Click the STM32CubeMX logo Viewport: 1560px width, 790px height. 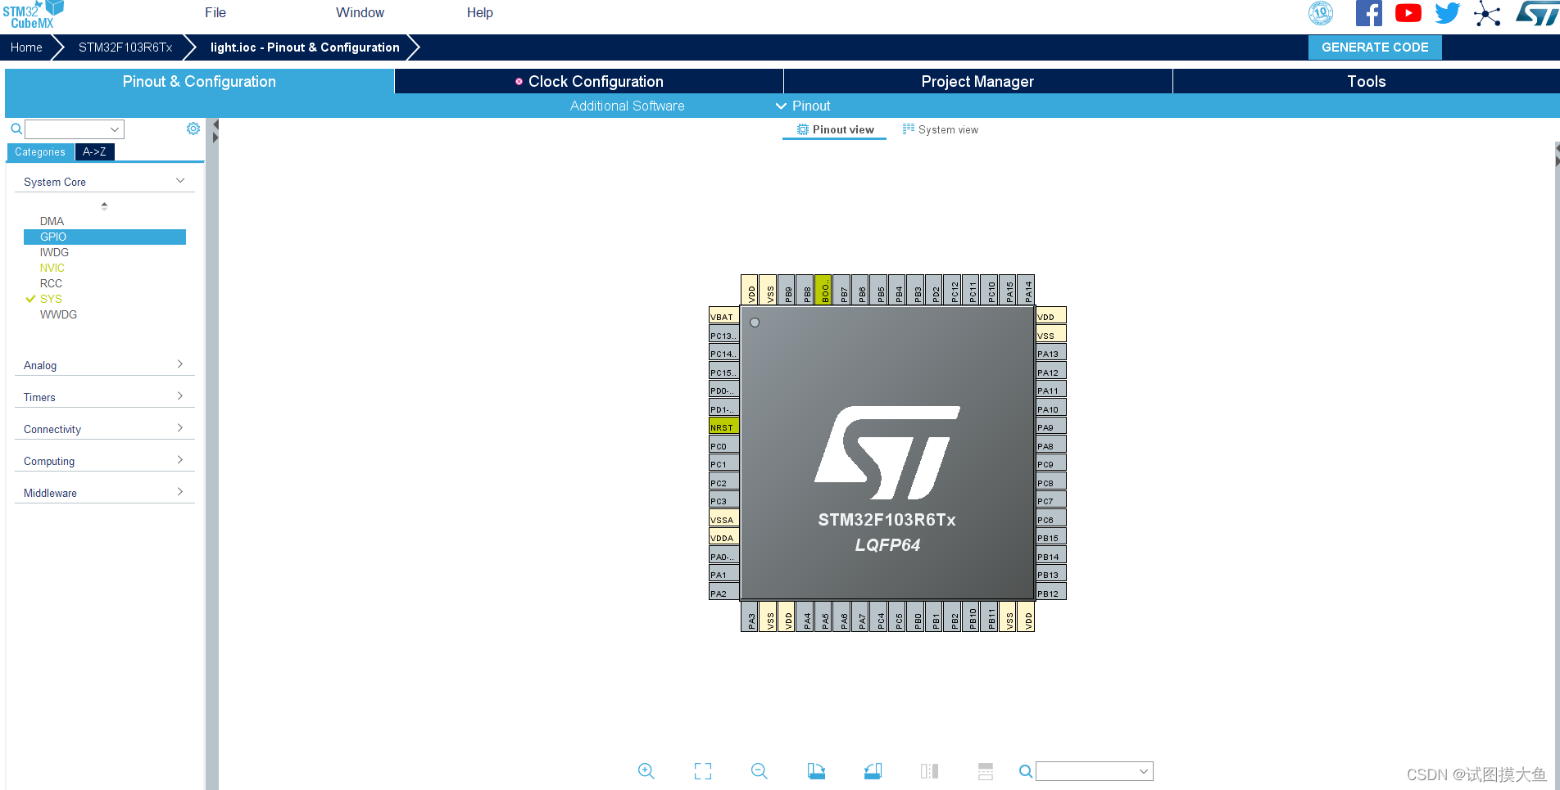click(33, 15)
